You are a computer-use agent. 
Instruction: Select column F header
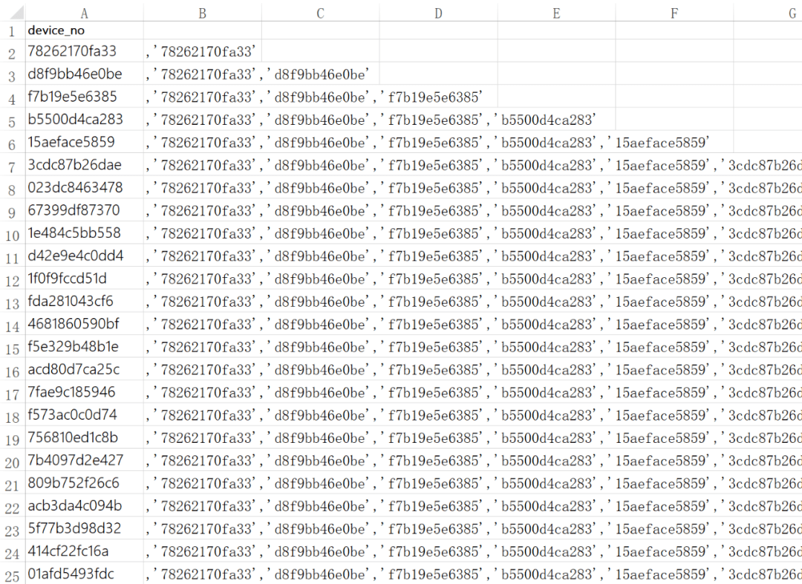point(674,13)
